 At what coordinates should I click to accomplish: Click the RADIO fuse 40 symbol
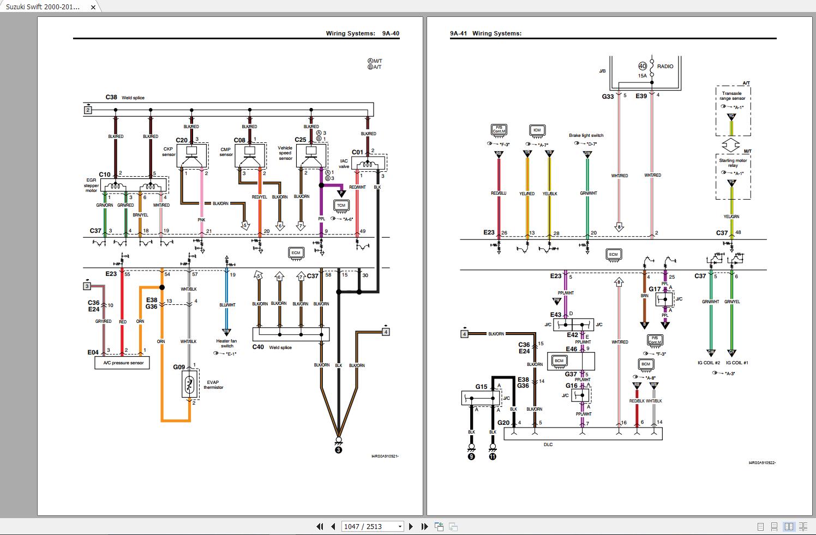point(643,66)
